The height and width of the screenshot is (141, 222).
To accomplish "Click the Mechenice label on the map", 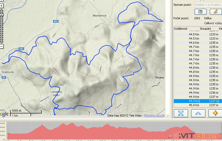I will [99, 16].
